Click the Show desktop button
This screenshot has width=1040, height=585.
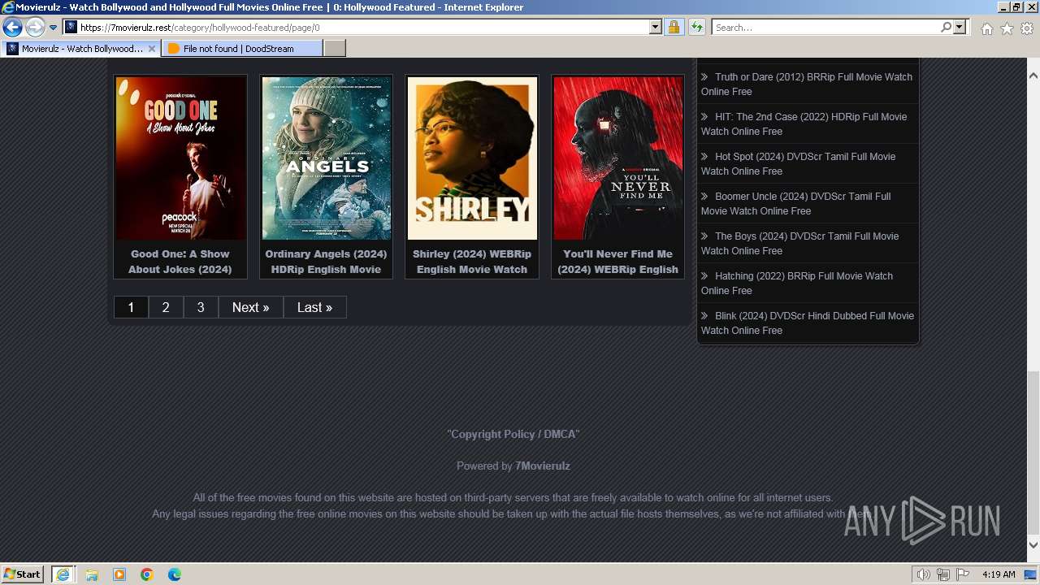coord(1031,574)
